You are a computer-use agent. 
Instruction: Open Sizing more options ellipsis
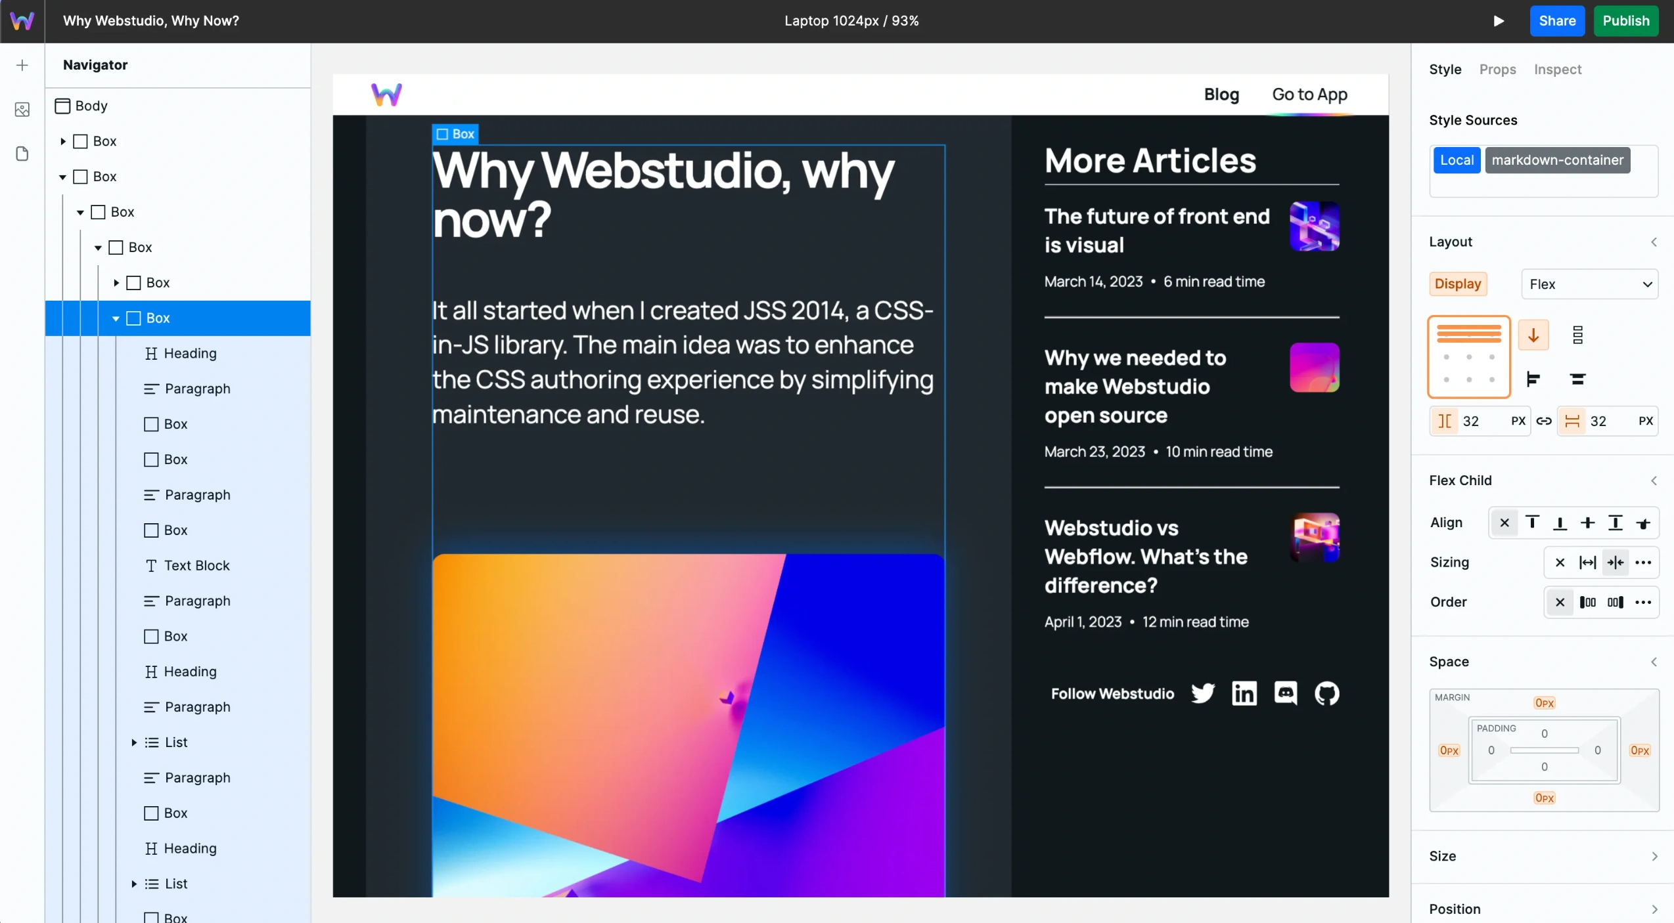1643,563
